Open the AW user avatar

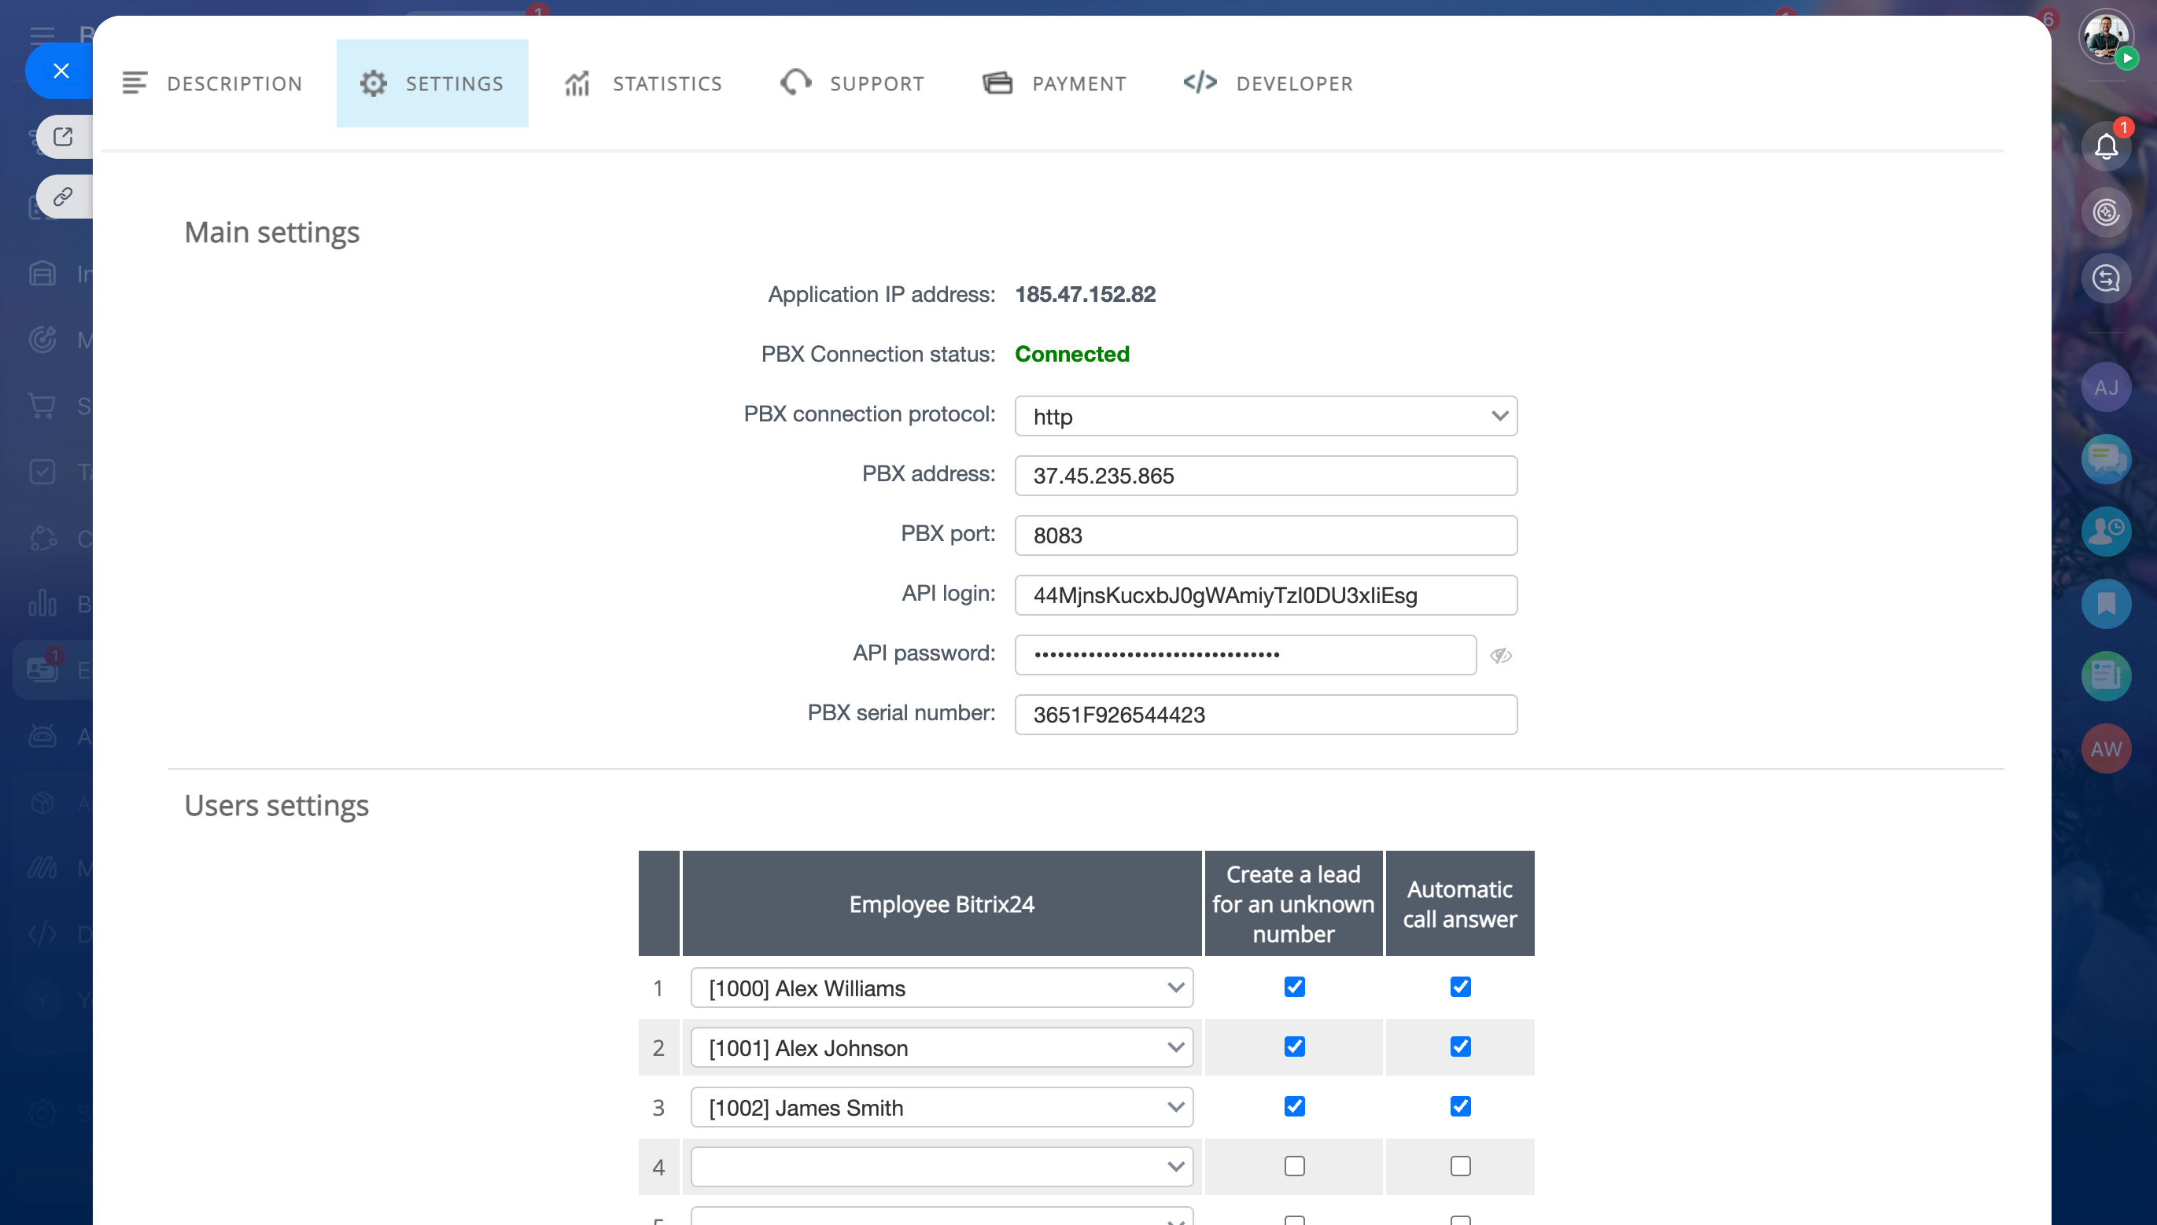2106,749
